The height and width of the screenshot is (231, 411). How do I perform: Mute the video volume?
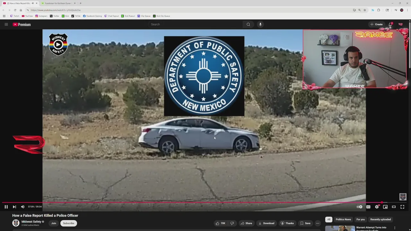point(22,207)
